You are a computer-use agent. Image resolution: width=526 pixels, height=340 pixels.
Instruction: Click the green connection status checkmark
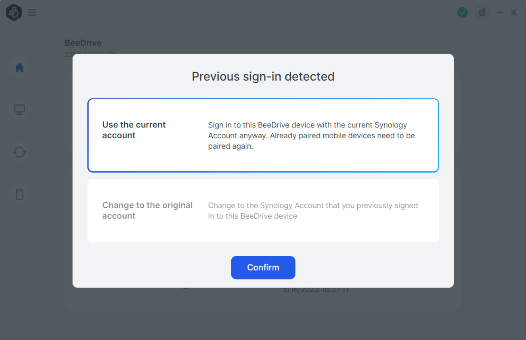coord(463,12)
